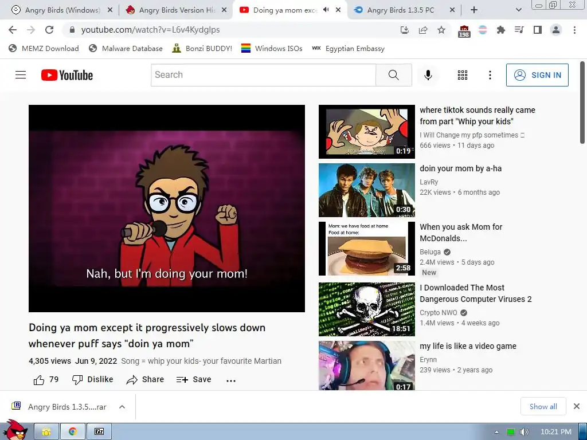
Task: Go back with the browser back arrow
Action: point(13,30)
